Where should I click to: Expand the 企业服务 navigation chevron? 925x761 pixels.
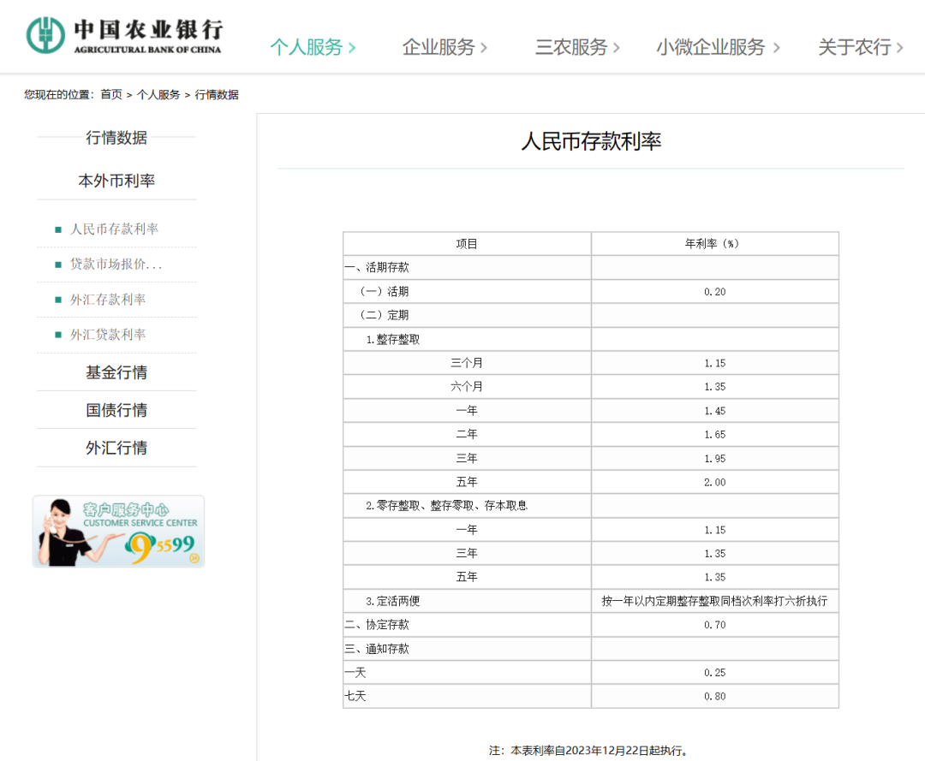486,49
